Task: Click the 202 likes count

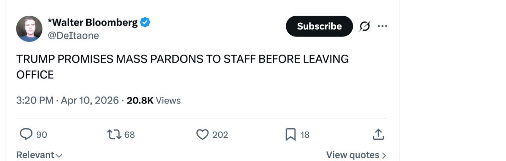Action: point(220,135)
